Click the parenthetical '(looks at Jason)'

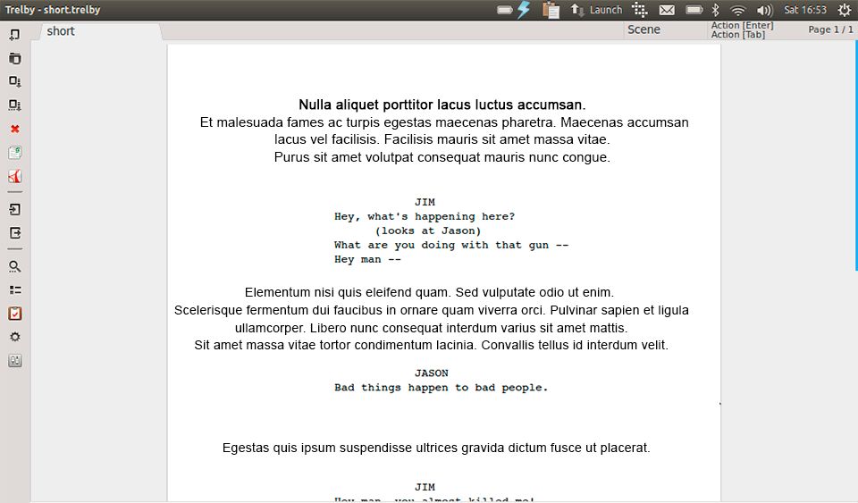pyautogui.click(x=428, y=231)
